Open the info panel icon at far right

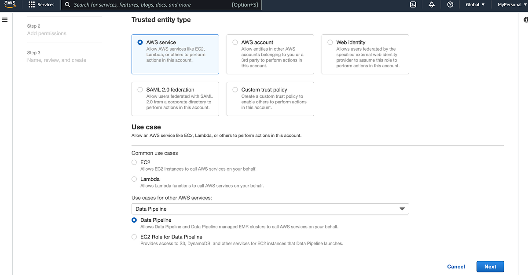(x=525, y=19)
